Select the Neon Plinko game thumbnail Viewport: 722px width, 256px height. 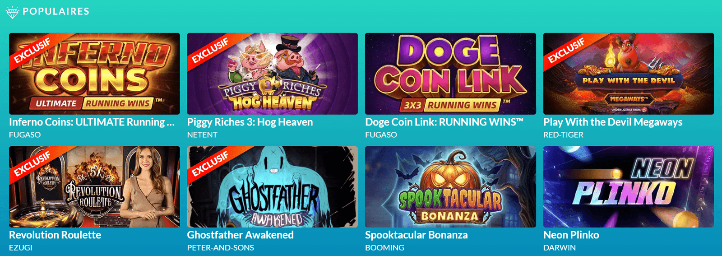pyautogui.click(x=629, y=186)
